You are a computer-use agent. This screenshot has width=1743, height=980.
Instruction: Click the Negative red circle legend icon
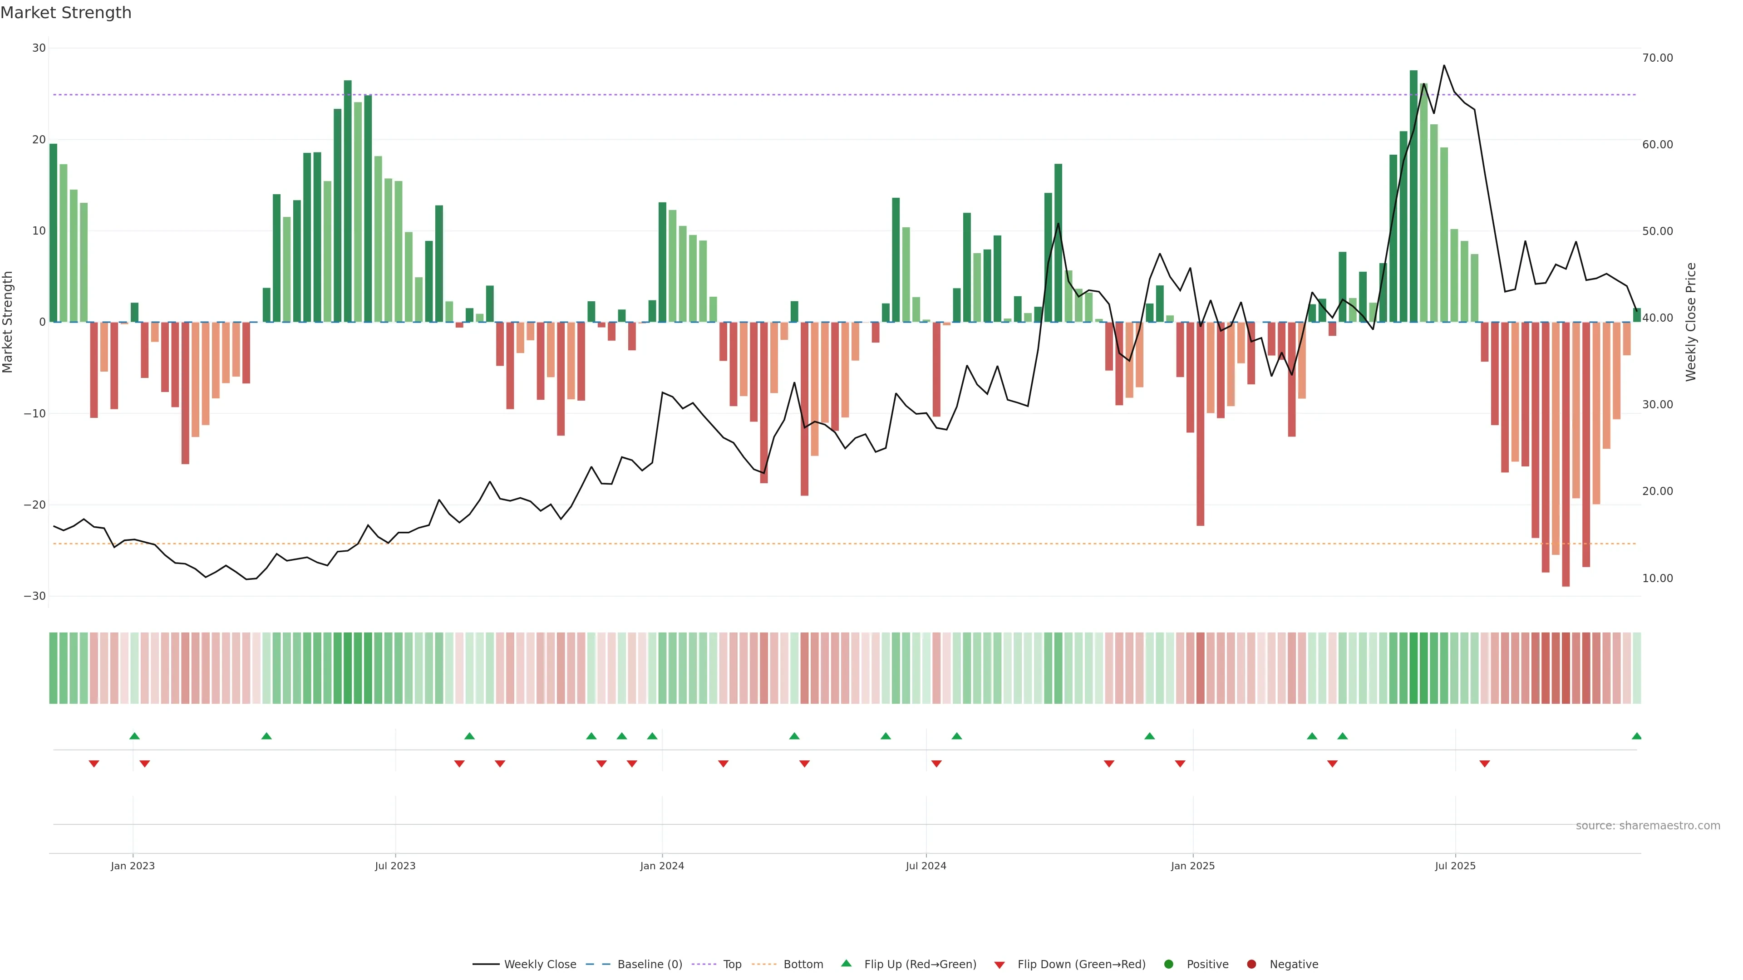click(1251, 964)
